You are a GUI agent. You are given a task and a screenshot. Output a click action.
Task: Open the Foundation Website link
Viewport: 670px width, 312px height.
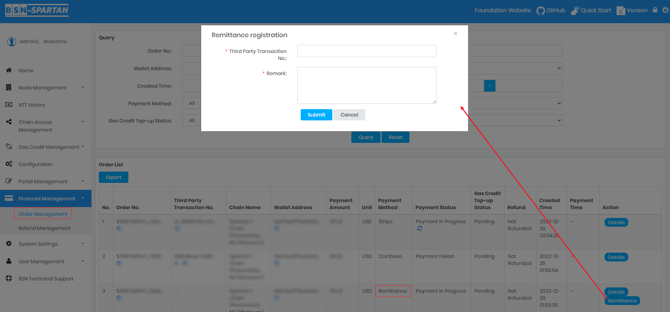click(x=503, y=11)
